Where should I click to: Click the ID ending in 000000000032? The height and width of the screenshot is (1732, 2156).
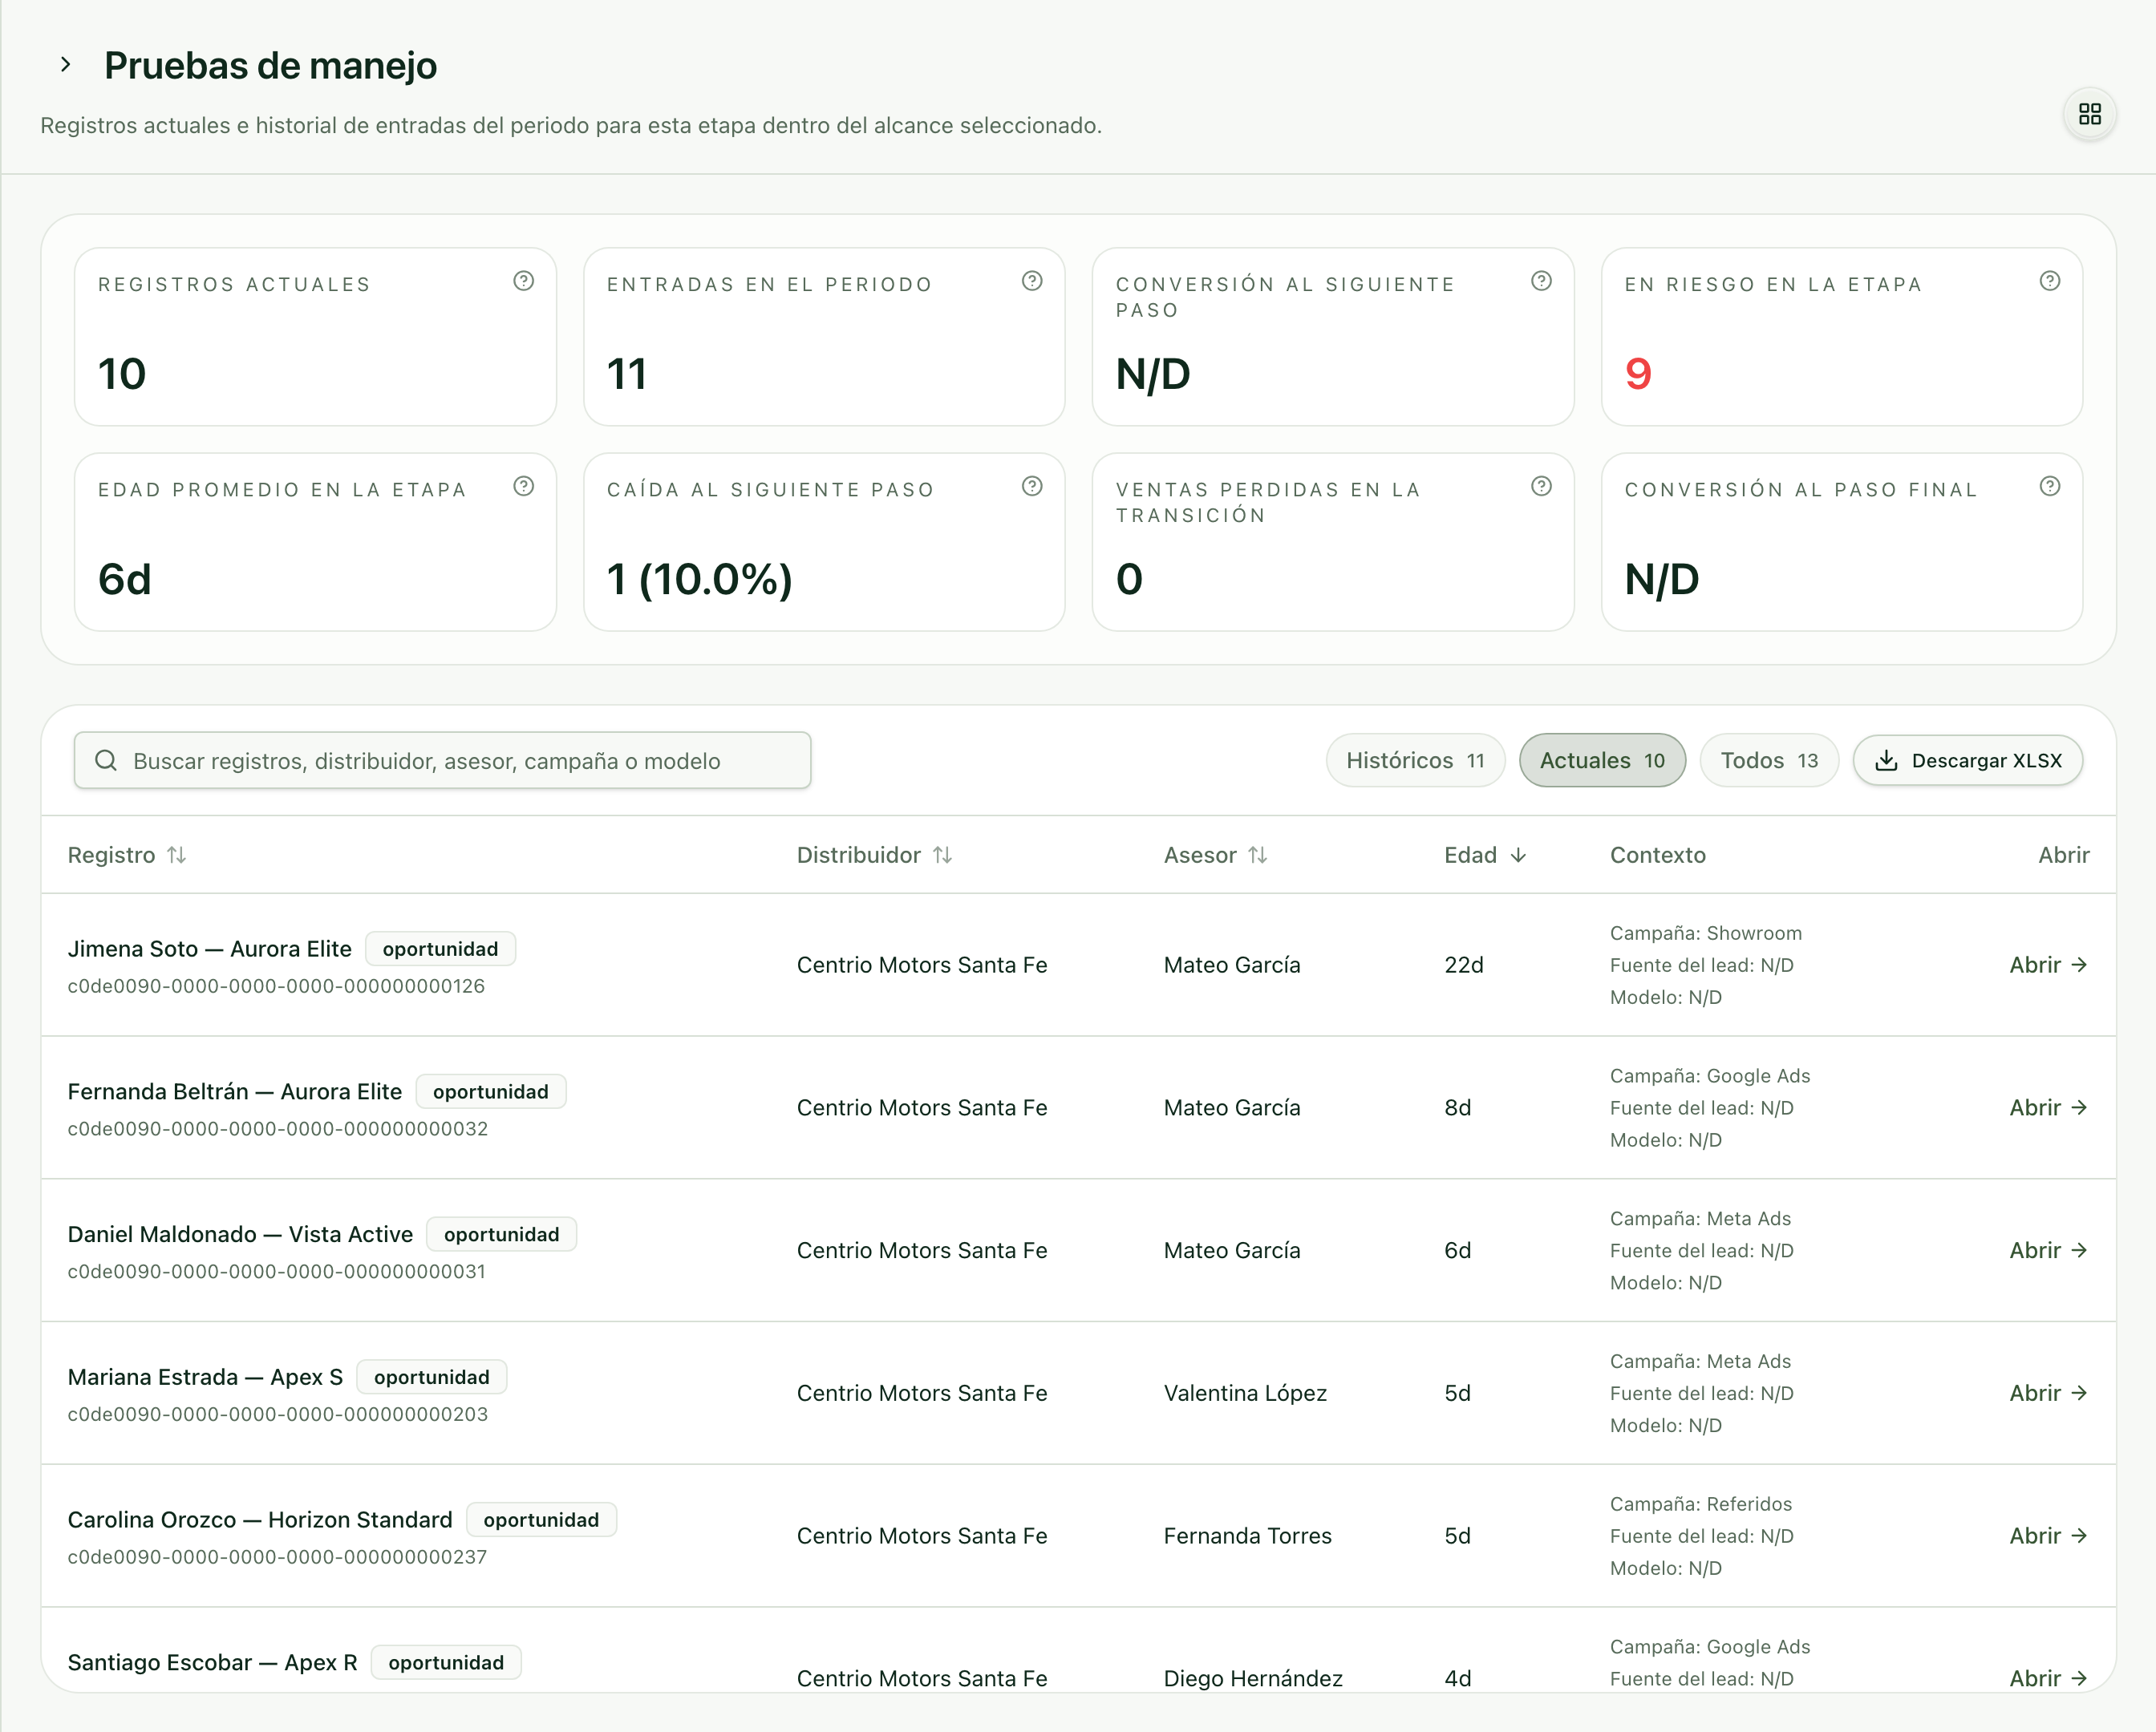coord(278,1129)
